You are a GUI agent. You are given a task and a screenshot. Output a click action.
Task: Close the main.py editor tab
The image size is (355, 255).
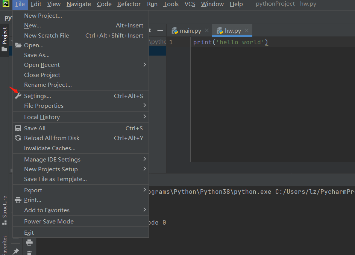coord(207,30)
